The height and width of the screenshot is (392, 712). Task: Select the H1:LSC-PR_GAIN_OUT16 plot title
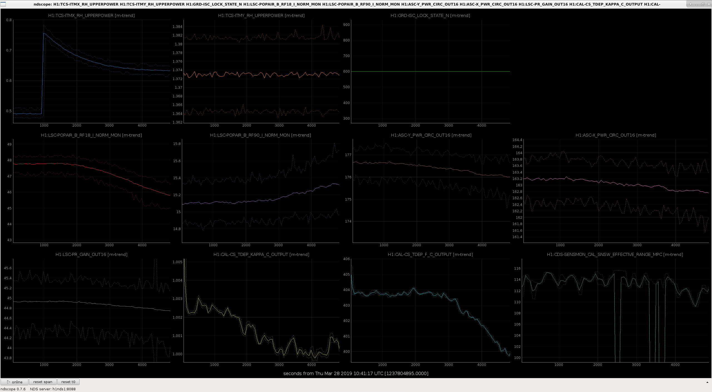click(x=92, y=255)
